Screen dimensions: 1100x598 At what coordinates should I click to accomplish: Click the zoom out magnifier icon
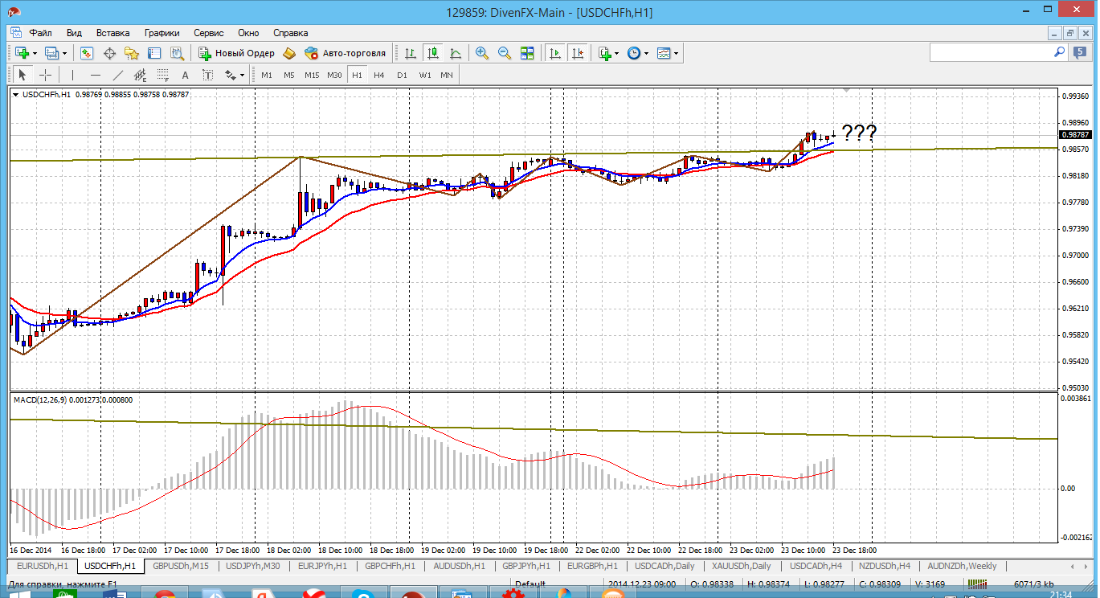tap(505, 53)
